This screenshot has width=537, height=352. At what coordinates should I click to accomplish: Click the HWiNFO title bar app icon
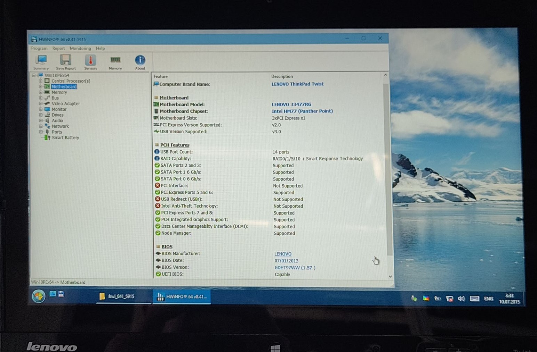click(34, 39)
